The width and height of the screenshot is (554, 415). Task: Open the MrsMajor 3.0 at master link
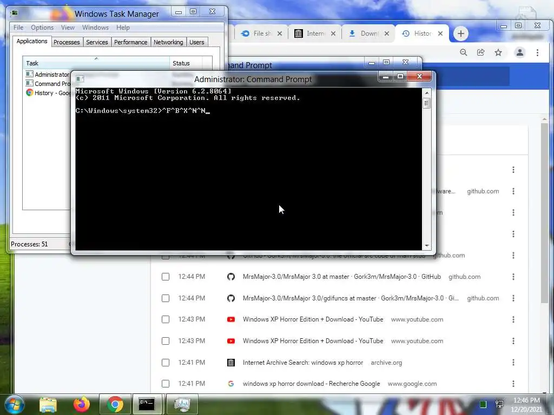[342, 277]
